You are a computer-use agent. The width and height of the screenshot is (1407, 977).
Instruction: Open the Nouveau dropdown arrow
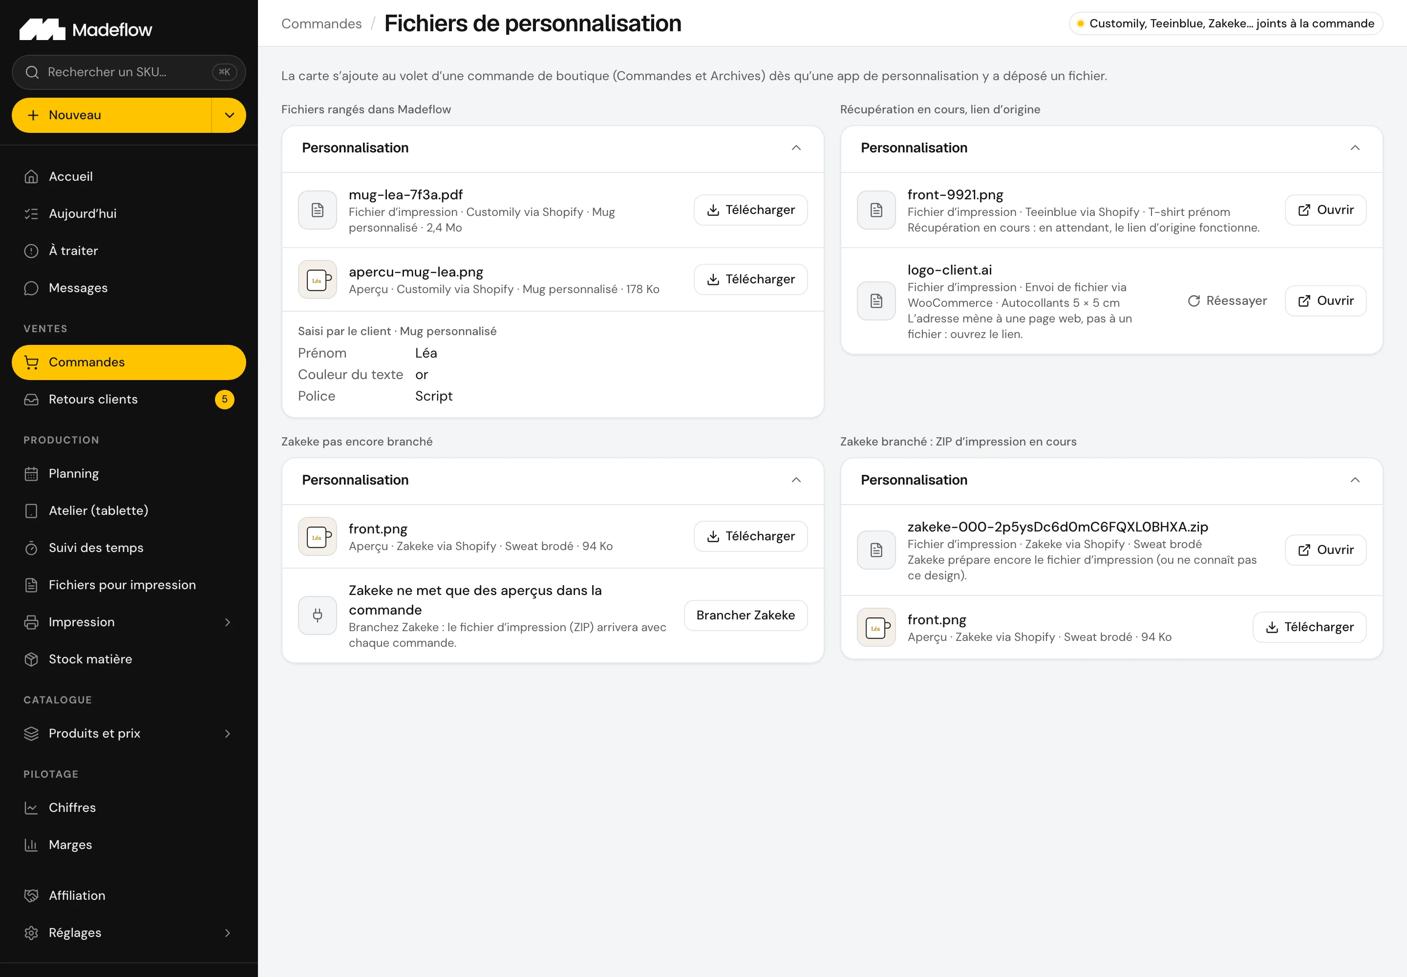pyautogui.click(x=229, y=115)
